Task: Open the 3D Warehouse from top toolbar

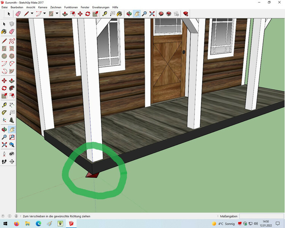Action: 161,14
